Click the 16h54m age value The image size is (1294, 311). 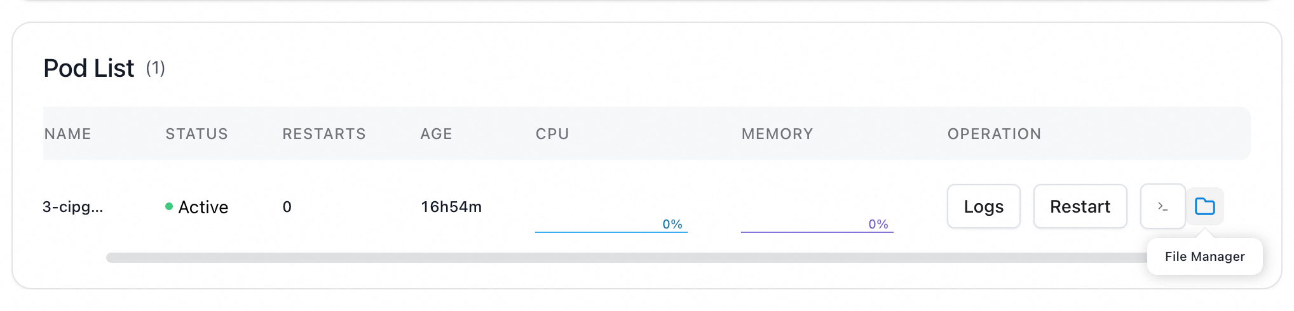coord(451,207)
